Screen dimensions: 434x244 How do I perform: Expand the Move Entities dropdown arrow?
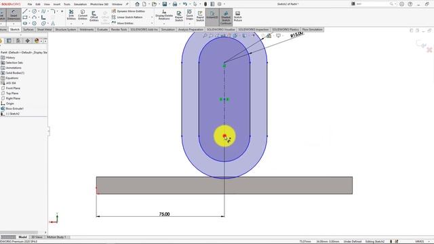tap(152, 23)
